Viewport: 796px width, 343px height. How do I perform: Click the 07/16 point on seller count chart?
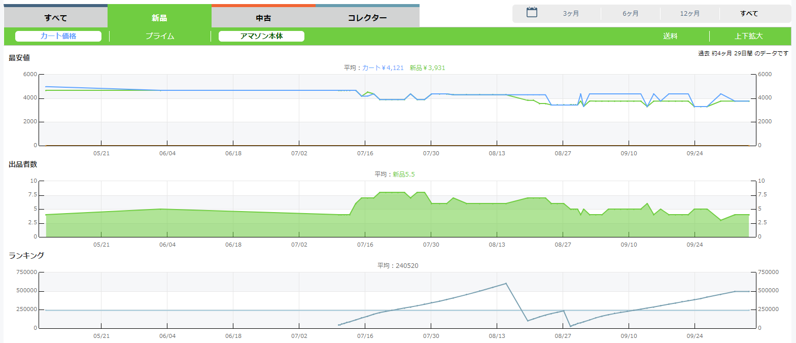click(365, 198)
